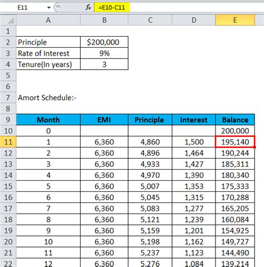Image resolution: width=264 pixels, height=267 pixels.
Task: Click the 5,121 principle cell
Action: 150,220
